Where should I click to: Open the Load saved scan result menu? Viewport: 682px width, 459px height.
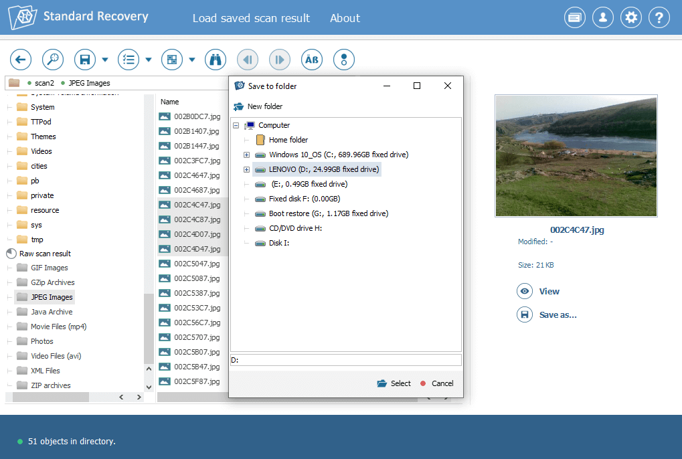tap(251, 18)
